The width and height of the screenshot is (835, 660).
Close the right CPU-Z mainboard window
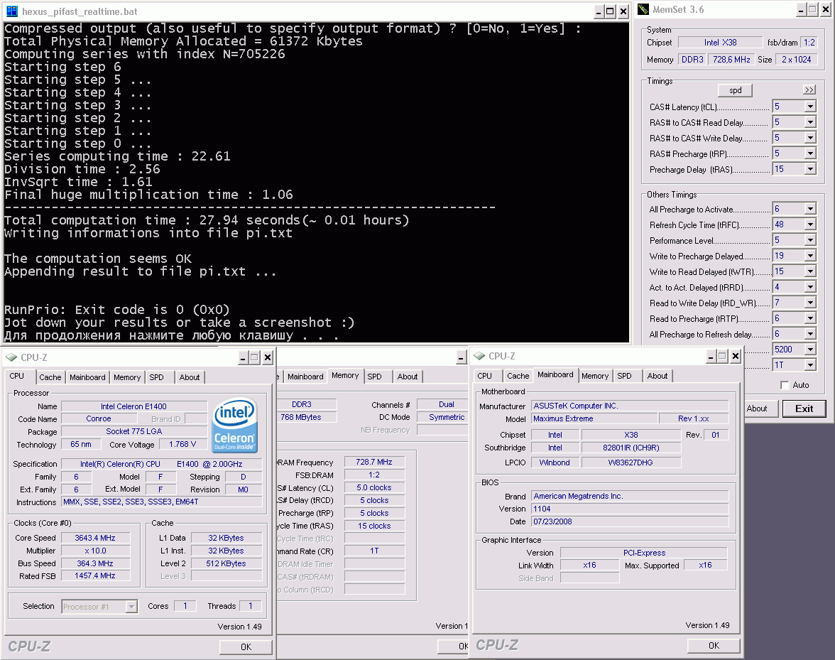point(735,356)
